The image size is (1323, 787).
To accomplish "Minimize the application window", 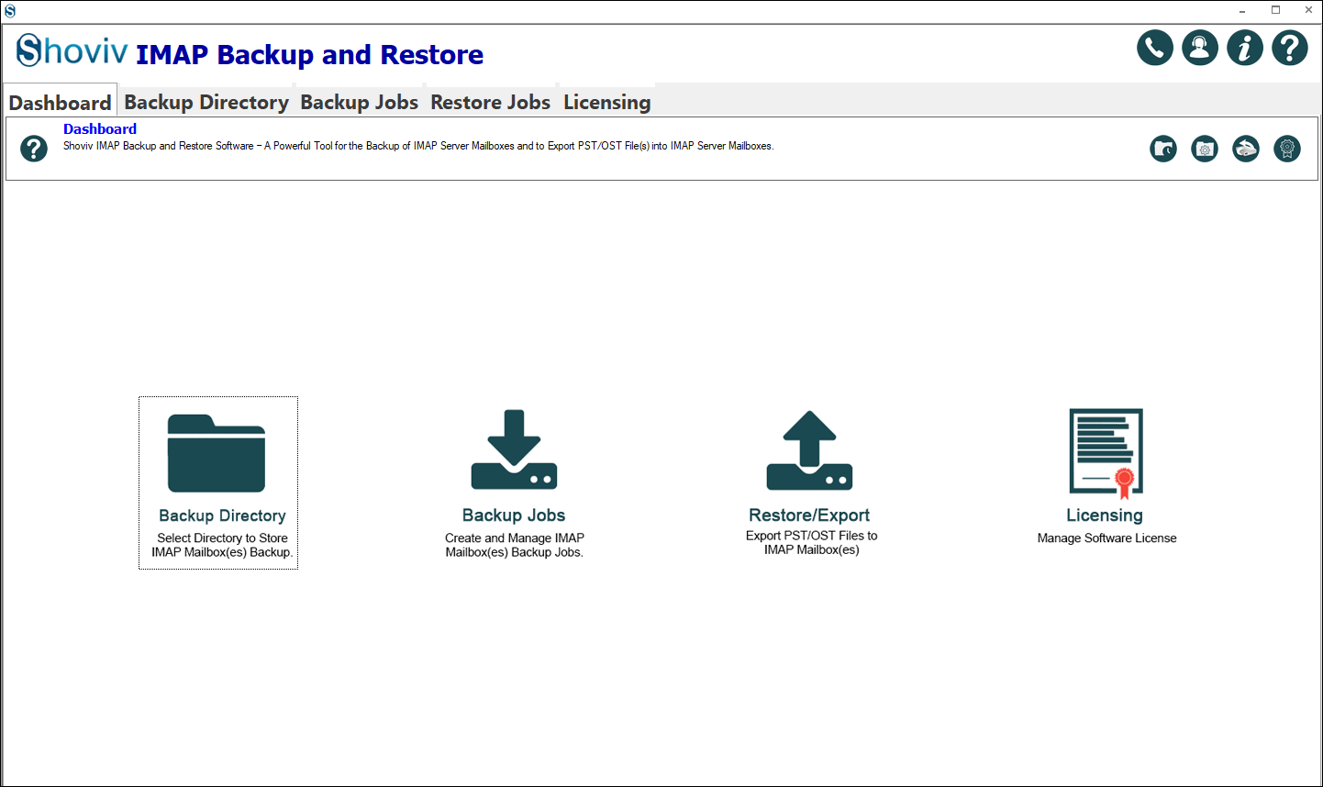I will [1242, 11].
